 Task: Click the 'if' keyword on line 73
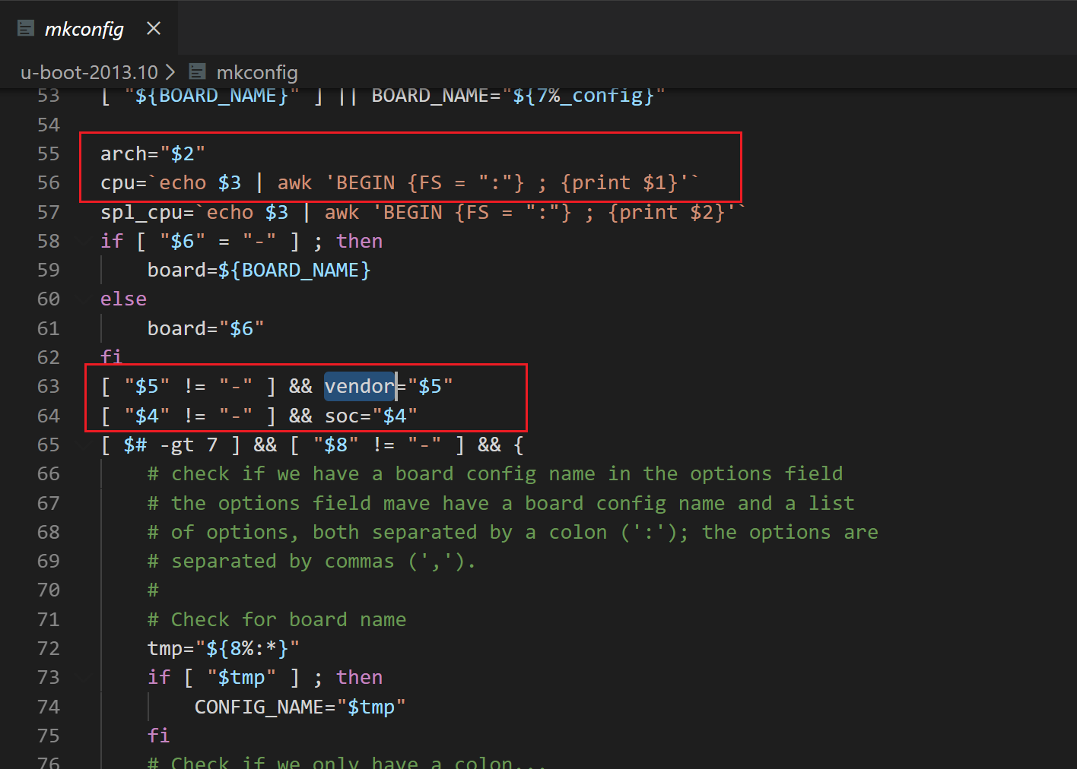tap(159, 678)
